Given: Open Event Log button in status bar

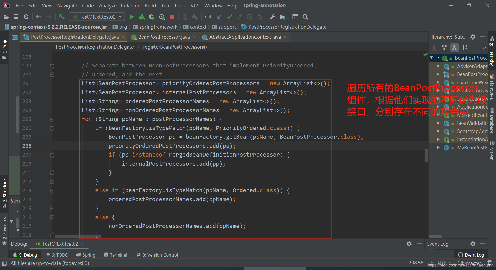Looking at the screenshot, I should tap(471, 255).
